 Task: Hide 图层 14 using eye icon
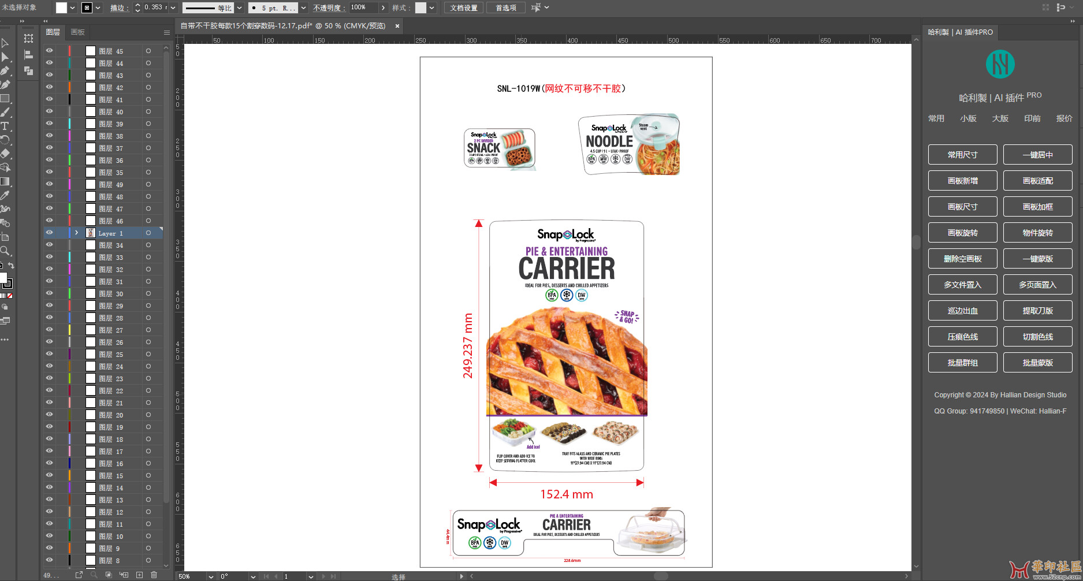[49, 487]
